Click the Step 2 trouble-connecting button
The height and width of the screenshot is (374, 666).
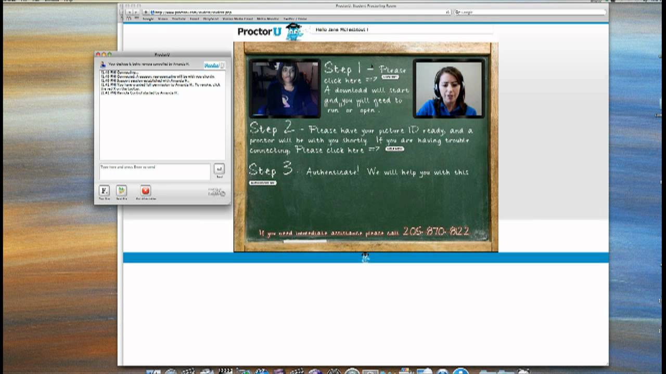click(394, 149)
